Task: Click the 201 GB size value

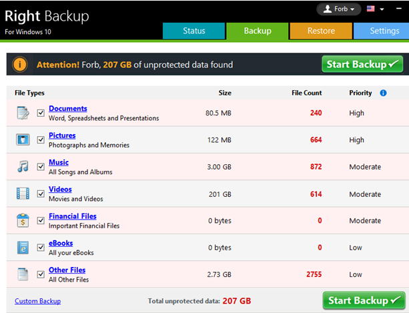Action: click(x=220, y=194)
